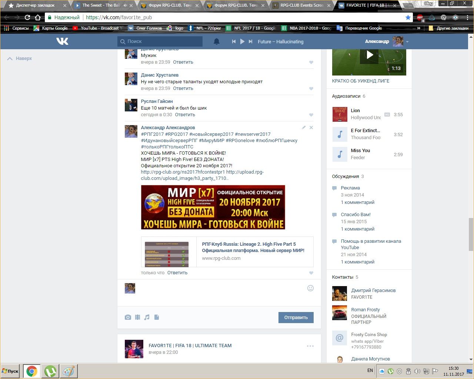The image size is (474, 379).
Task: Open the Другие закладки folder
Action: (x=448, y=28)
